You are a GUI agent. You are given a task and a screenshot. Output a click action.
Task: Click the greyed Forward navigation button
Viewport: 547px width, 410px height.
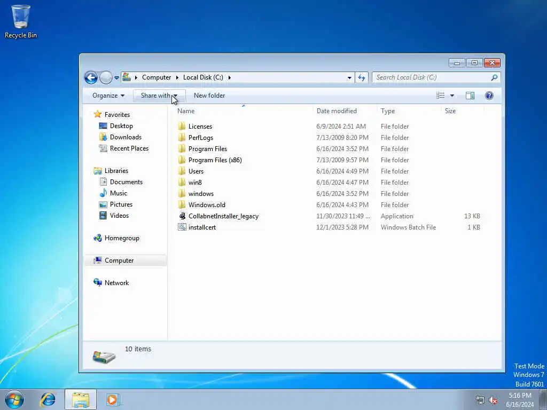coord(106,77)
